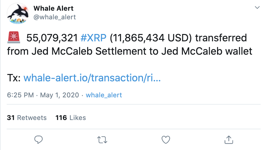This screenshot has height=150, width=266.
Task: Click the 11,865,434 USD value text
Action: point(151,38)
